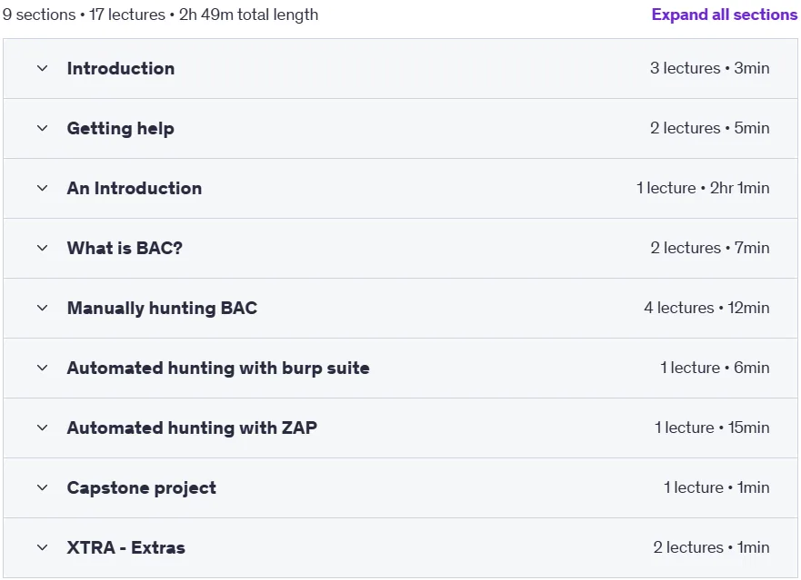Select the Introduction section title
This screenshot has width=801, height=580.
click(x=121, y=68)
